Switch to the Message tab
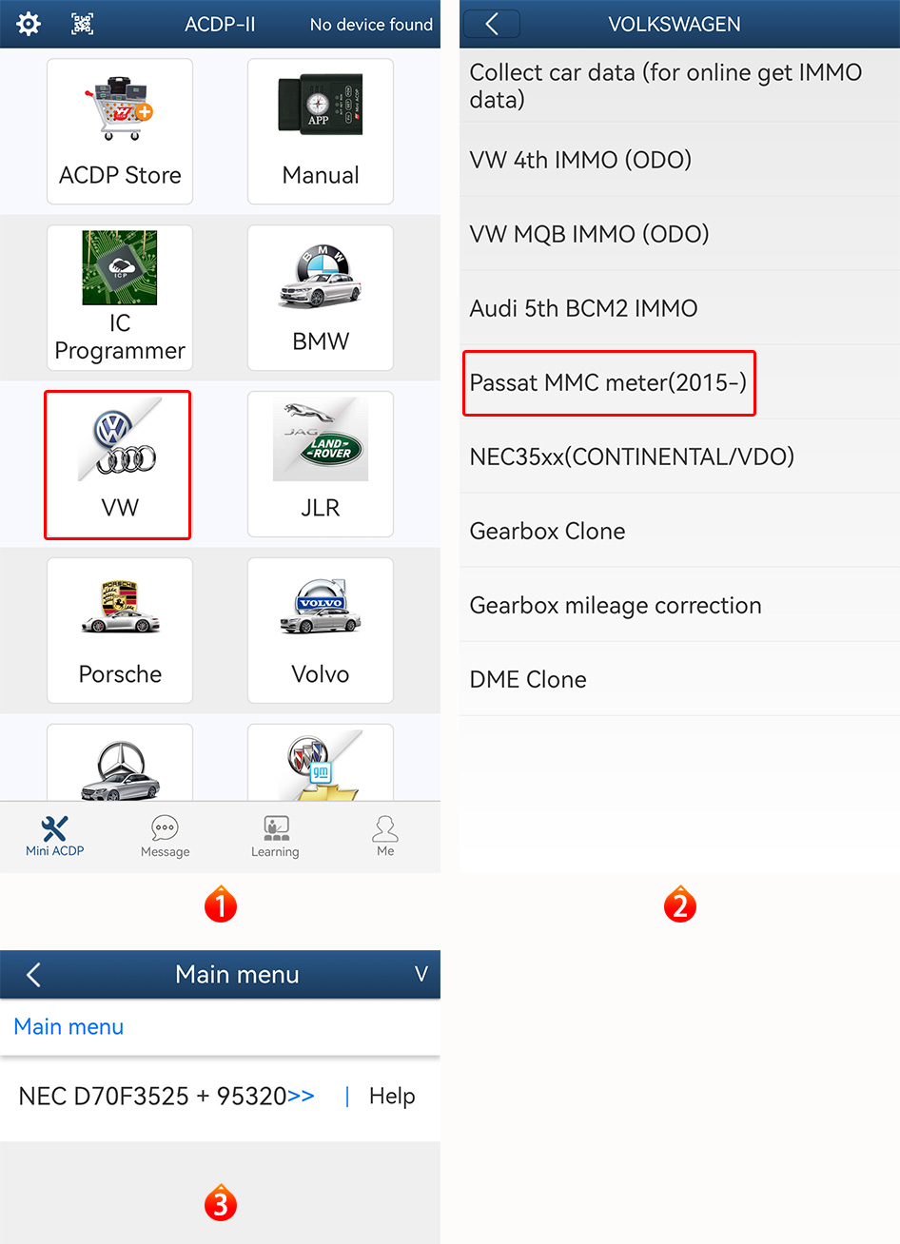 165,837
